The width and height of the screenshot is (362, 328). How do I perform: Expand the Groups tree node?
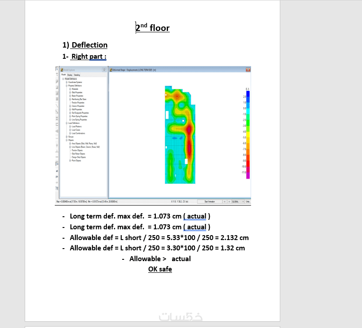tap(67, 137)
